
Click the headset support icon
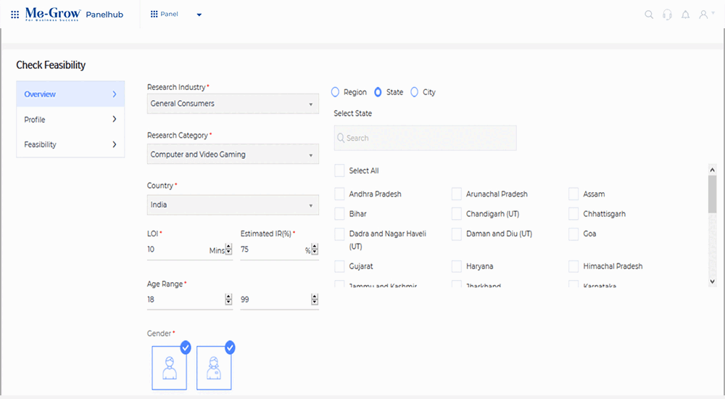pyautogui.click(x=667, y=15)
